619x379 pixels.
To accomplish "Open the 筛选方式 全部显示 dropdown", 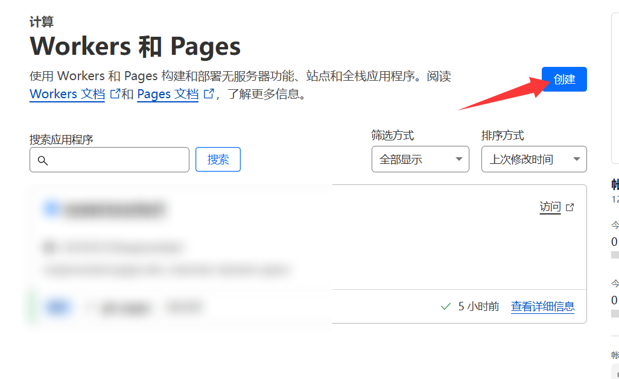I will click(x=420, y=159).
